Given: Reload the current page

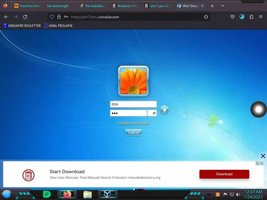Looking at the screenshot, I should 25,17.
